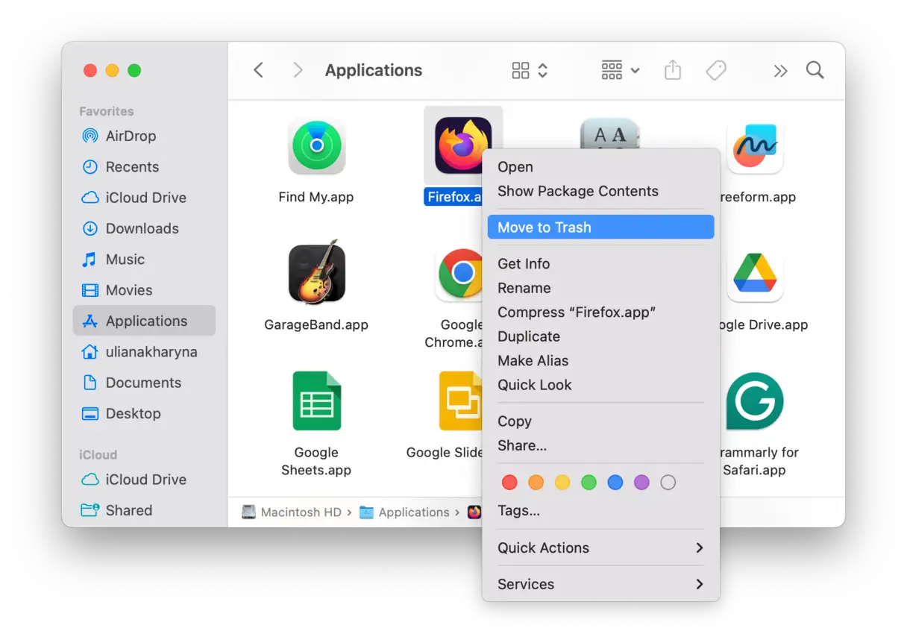
Task: Select the Find My app icon
Action: click(x=316, y=146)
